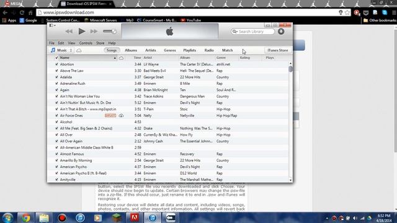Screen dimensions: 397x223
Task: Uncheck the song Above The Law
Action: tap(56, 71)
